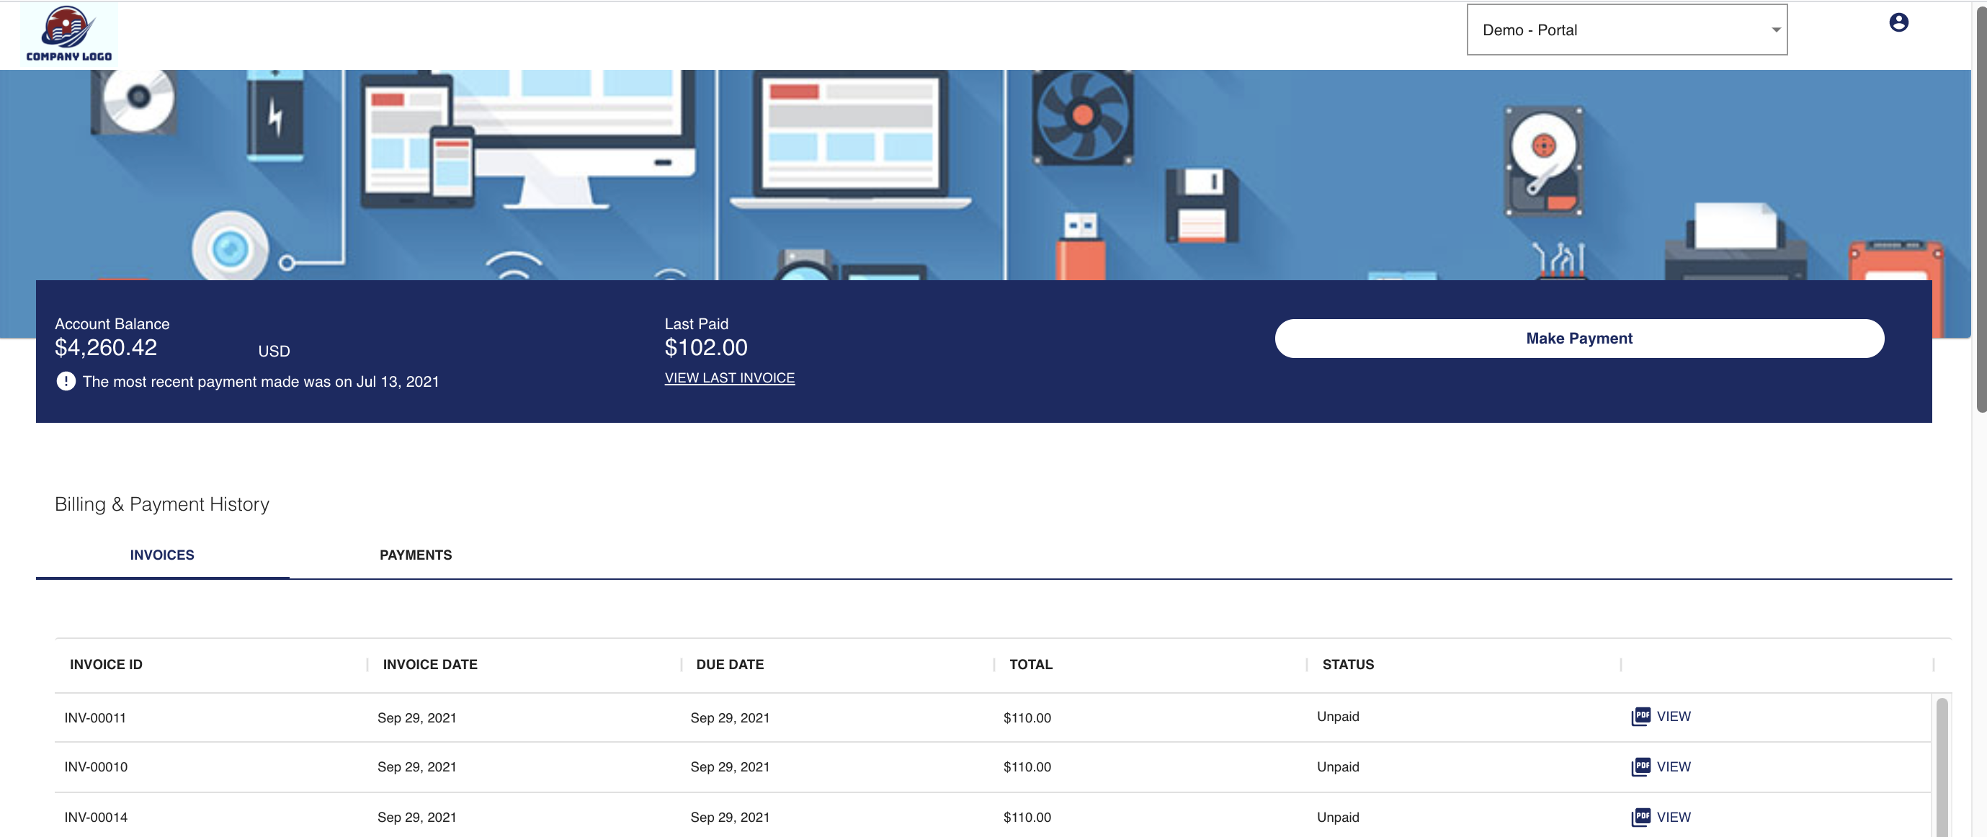Click the $110.00 total of INV-00010

click(x=1027, y=768)
